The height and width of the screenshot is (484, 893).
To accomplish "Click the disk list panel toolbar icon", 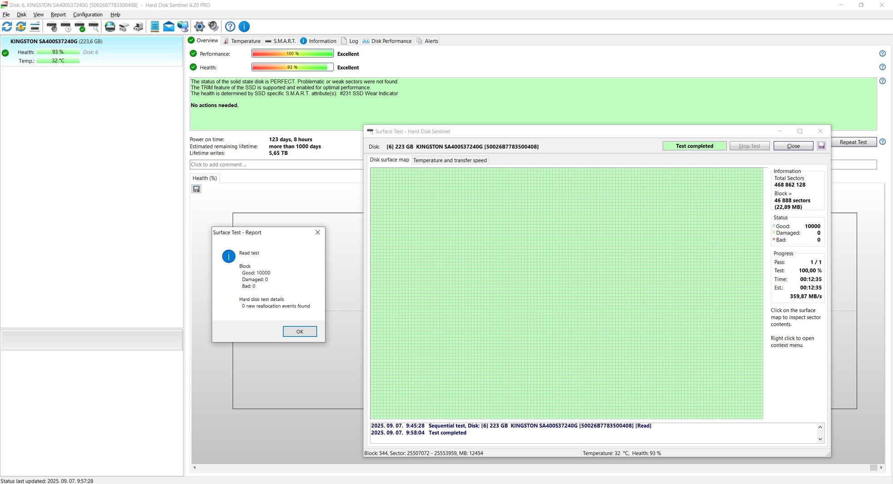I will (x=35, y=27).
